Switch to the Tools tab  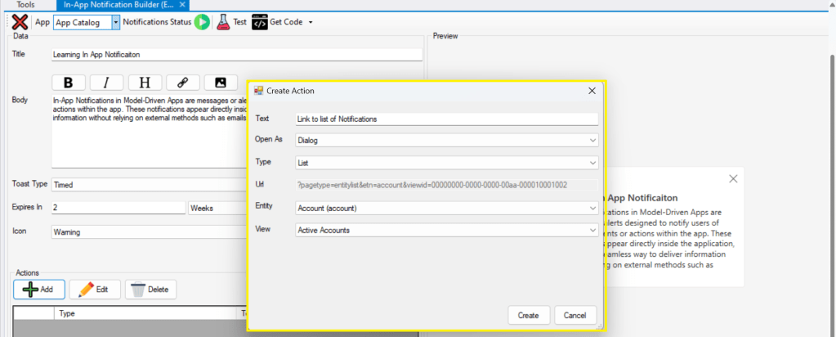point(25,5)
